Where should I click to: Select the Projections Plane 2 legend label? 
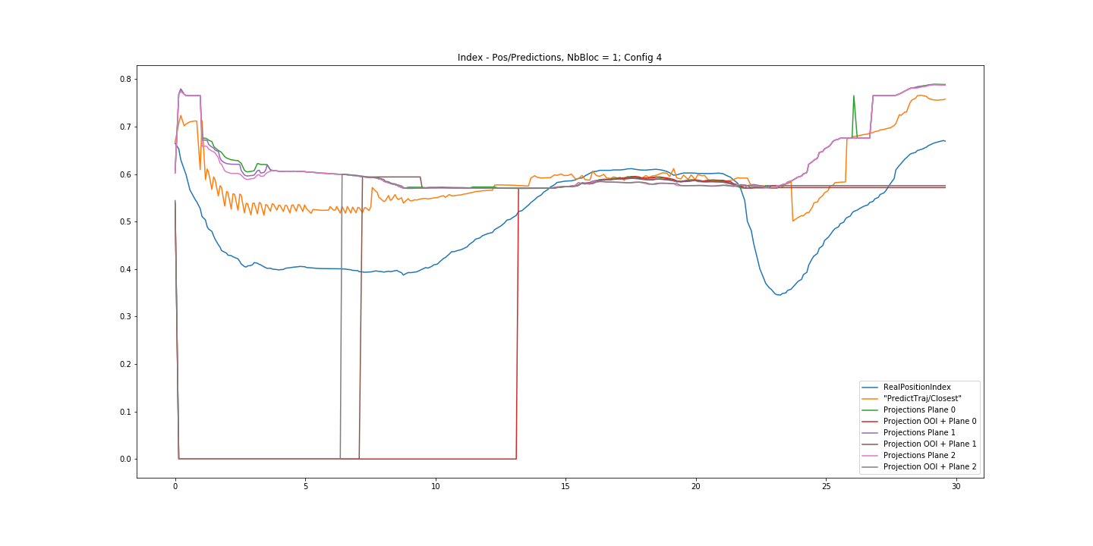(x=919, y=455)
